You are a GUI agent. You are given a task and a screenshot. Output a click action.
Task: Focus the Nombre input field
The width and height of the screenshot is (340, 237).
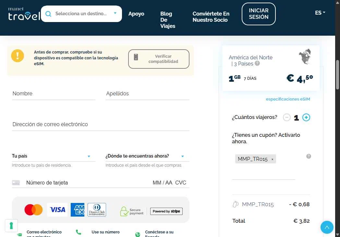coord(54,94)
